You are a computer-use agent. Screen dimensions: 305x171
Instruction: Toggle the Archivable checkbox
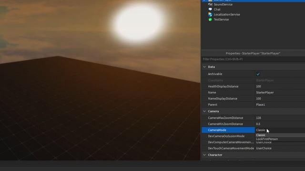pos(258,74)
